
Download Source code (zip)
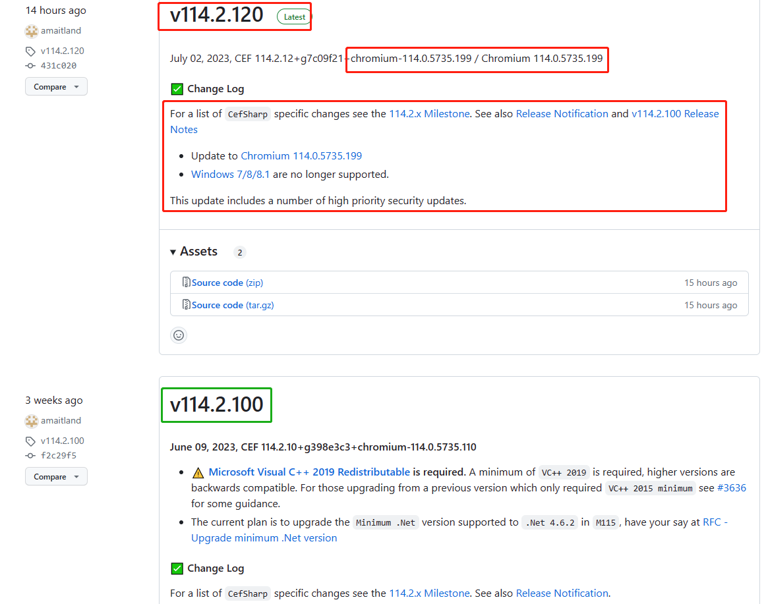point(227,283)
